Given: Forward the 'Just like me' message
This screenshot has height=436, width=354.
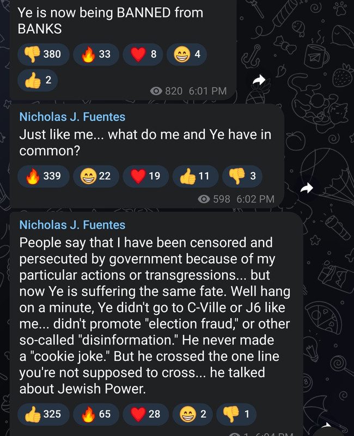Looking at the screenshot, I should point(307,188).
